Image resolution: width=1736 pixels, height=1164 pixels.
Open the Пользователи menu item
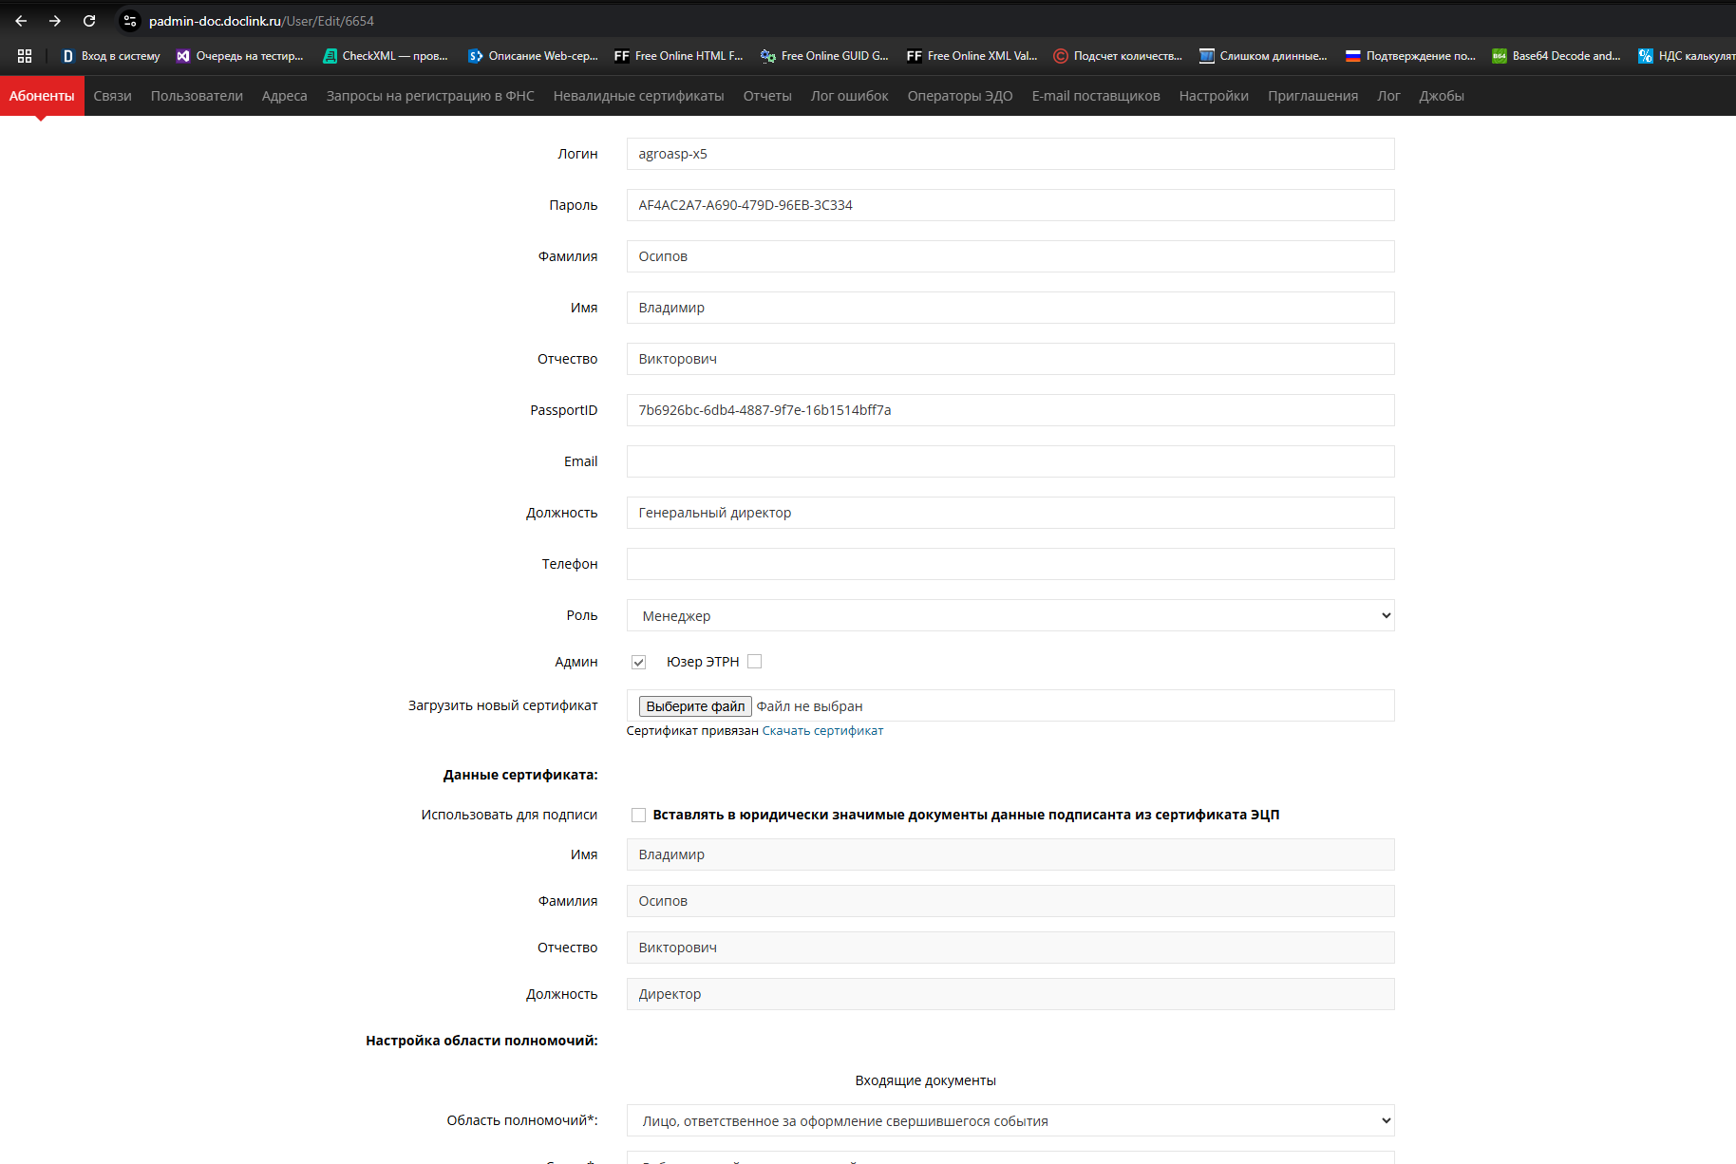[x=197, y=96]
